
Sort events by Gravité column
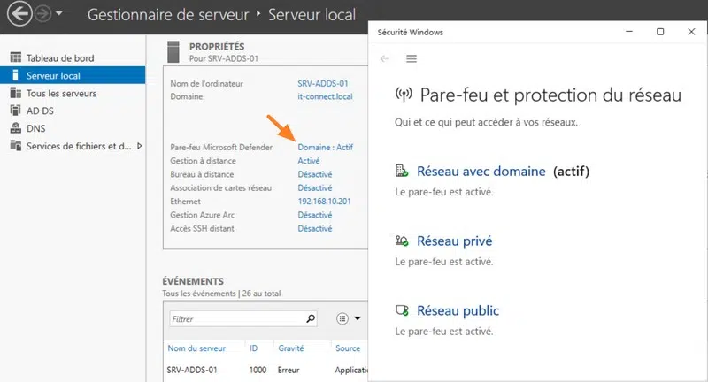point(291,348)
